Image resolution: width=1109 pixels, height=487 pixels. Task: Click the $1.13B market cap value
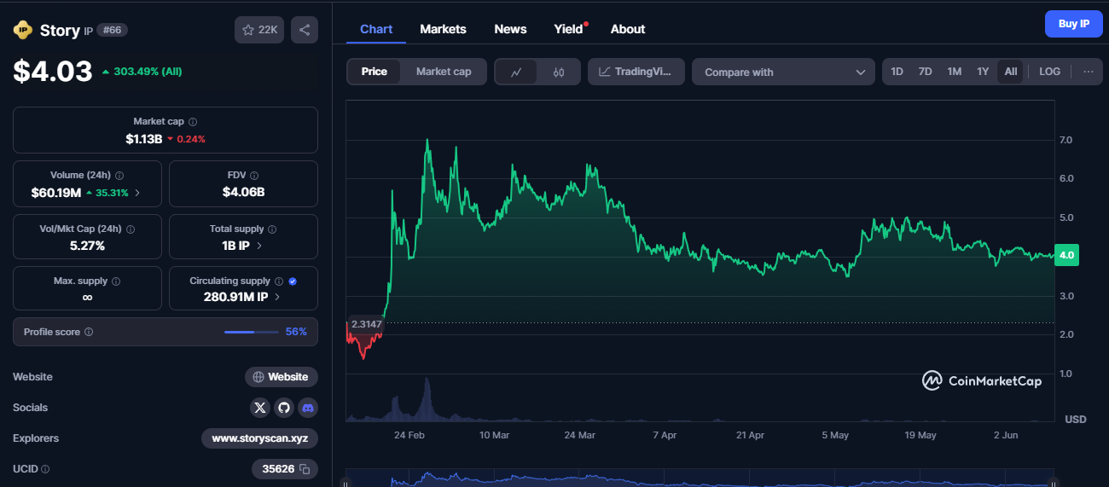[143, 139]
